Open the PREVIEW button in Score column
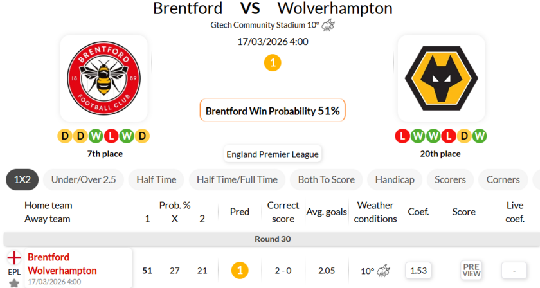 coord(471,270)
